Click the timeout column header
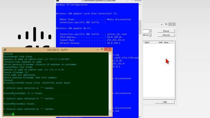 tap(167, 42)
